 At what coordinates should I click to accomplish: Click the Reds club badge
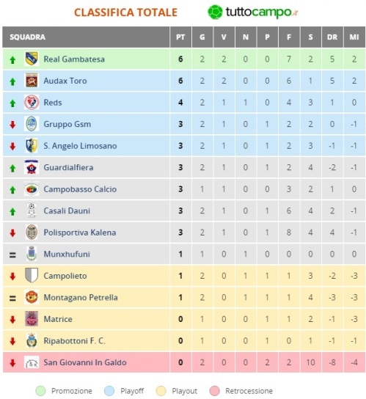32,102
